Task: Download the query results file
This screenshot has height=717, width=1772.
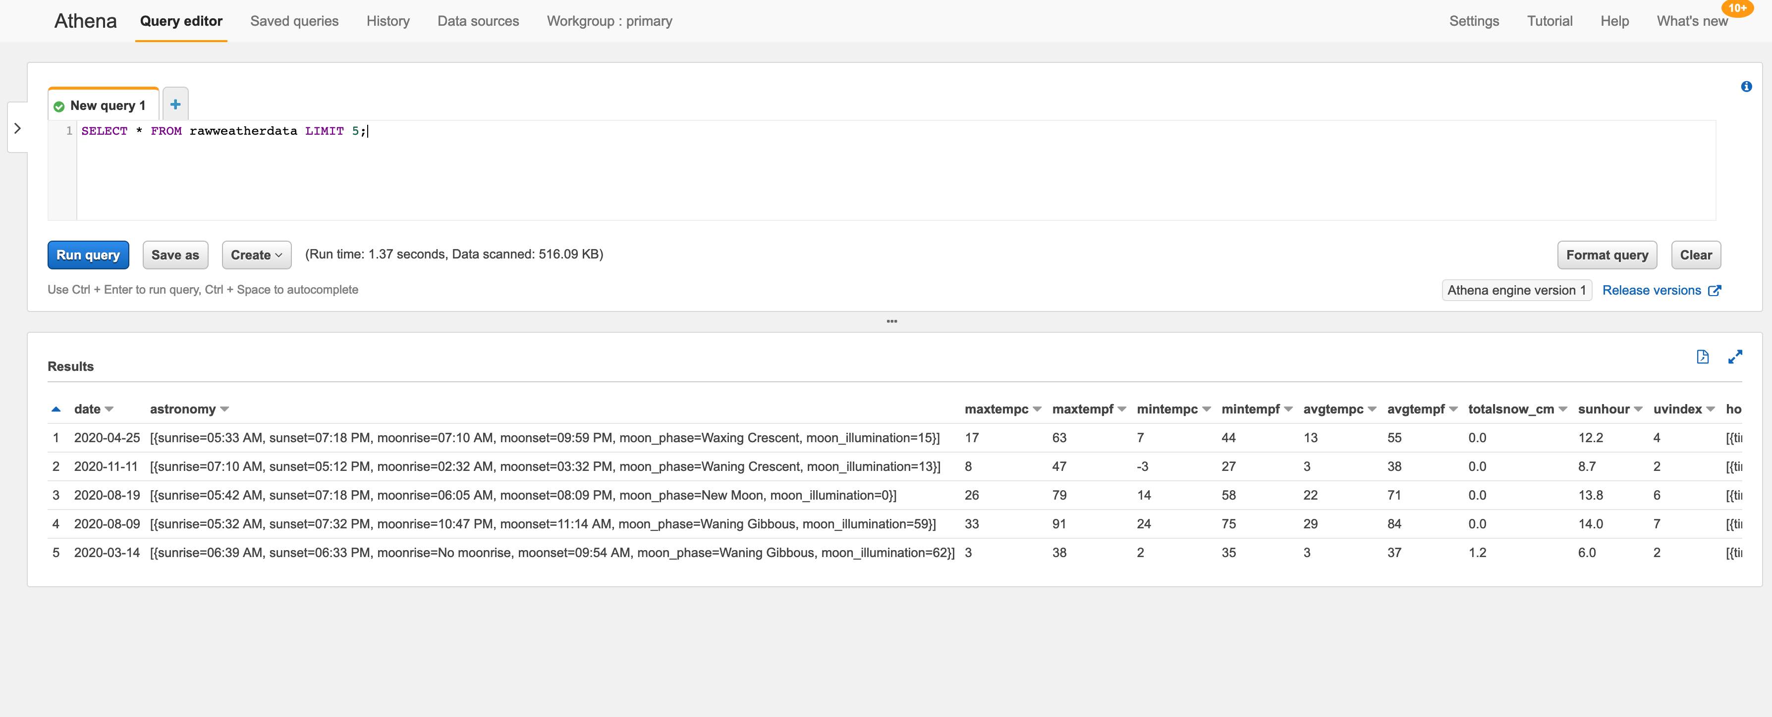Action: tap(1703, 357)
